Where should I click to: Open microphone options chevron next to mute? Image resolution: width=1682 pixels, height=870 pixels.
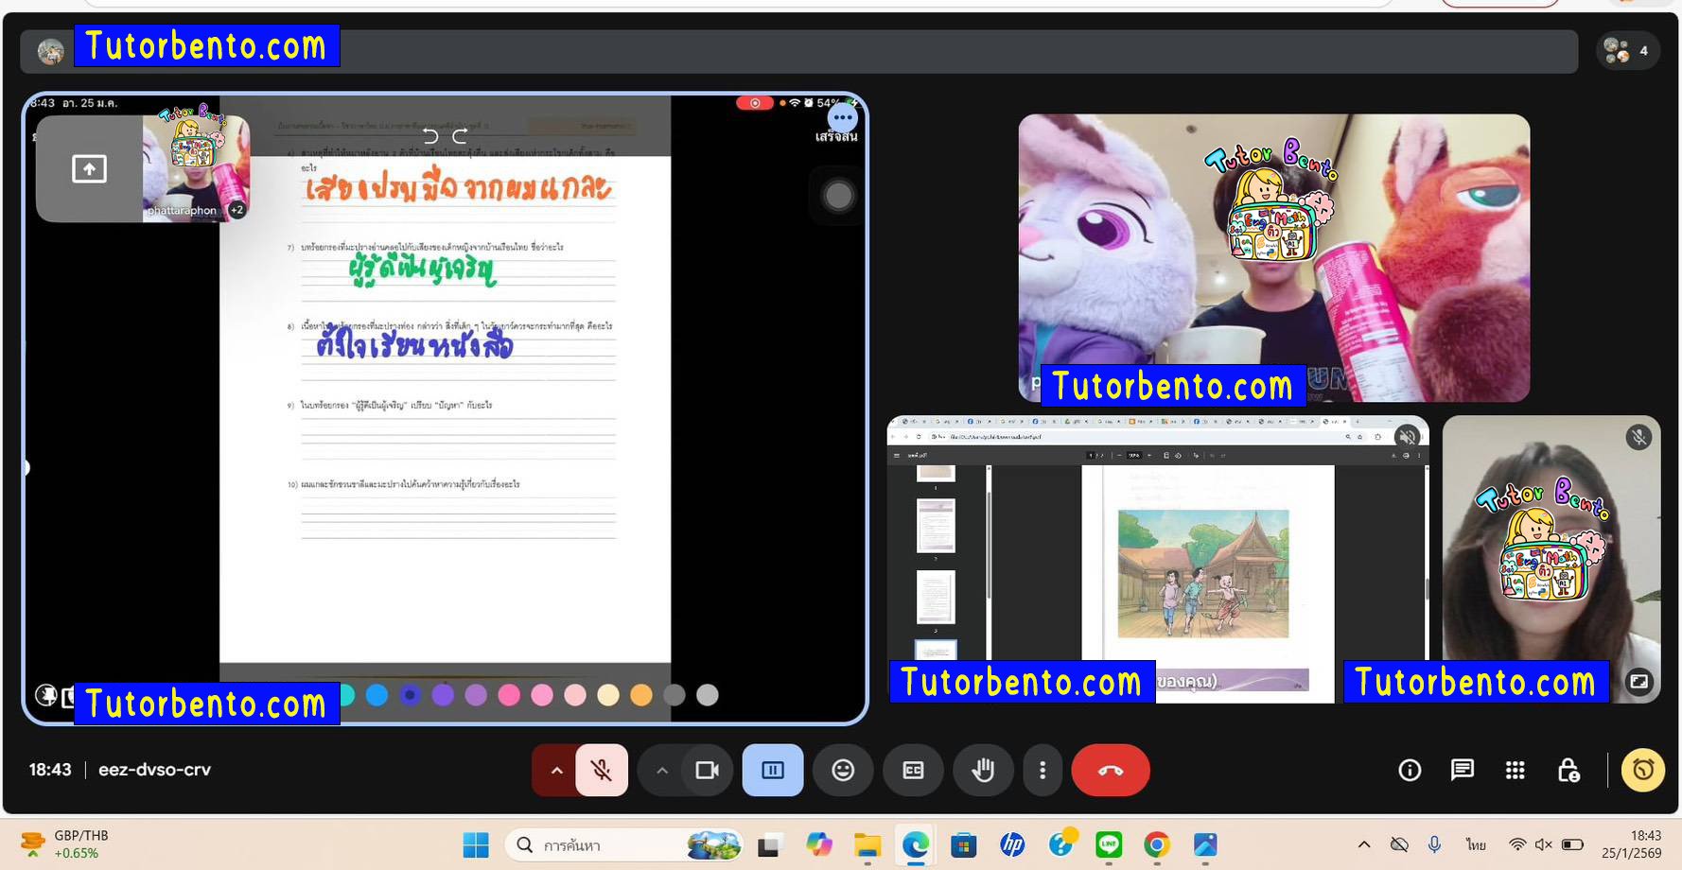point(557,770)
